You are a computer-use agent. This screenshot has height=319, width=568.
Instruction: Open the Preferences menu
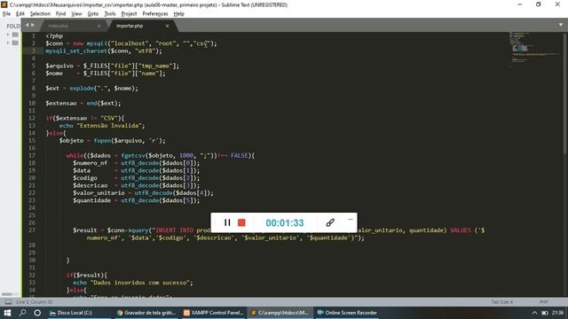point(155,14)
